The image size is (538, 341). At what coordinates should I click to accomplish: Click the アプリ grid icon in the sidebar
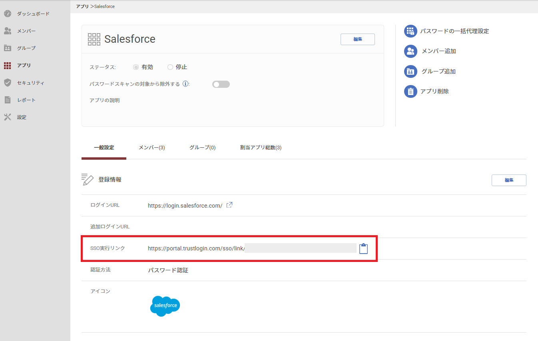(x=8, y=65)
